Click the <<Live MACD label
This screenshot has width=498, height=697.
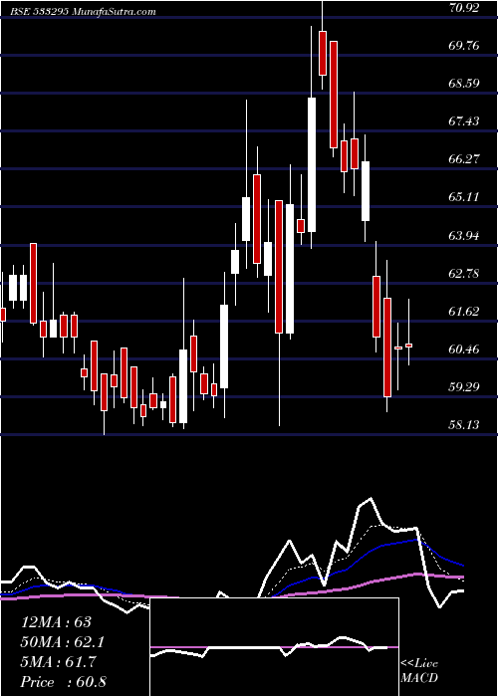[419, 670]
